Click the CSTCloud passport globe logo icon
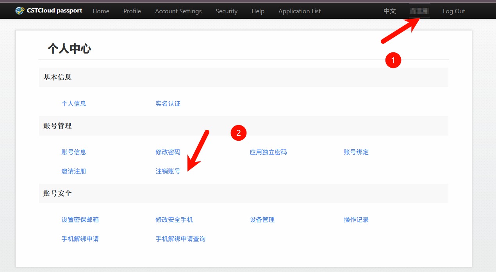 click(20, 11)
